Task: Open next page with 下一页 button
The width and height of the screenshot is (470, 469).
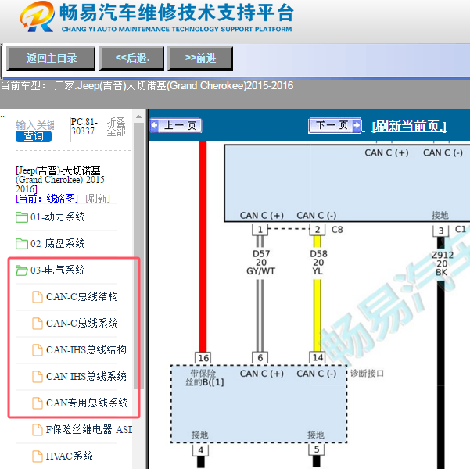Action: [335, 125]
